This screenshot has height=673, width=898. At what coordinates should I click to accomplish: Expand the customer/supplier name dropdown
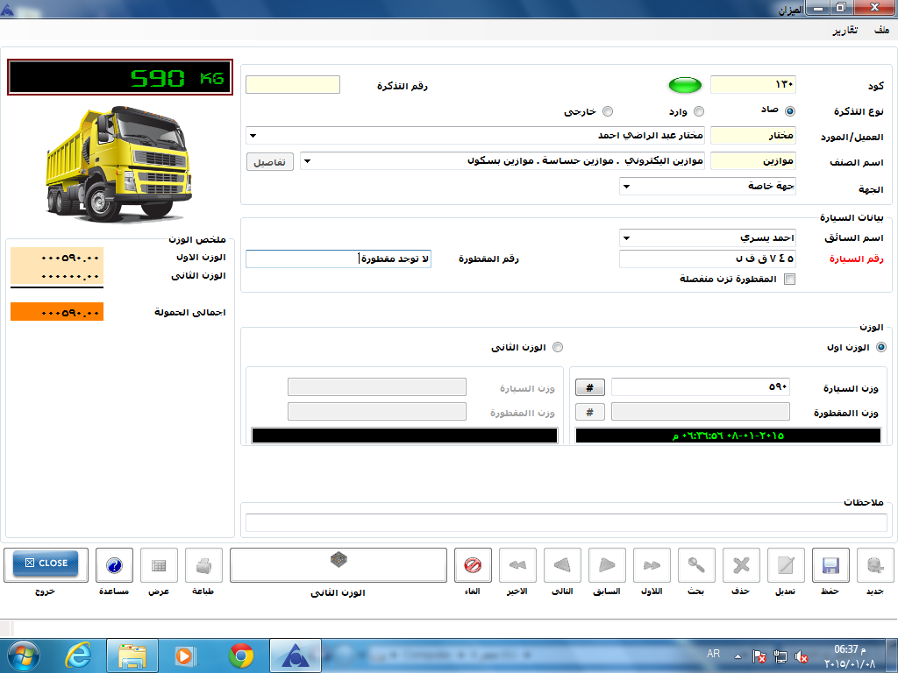click(253, 136)
